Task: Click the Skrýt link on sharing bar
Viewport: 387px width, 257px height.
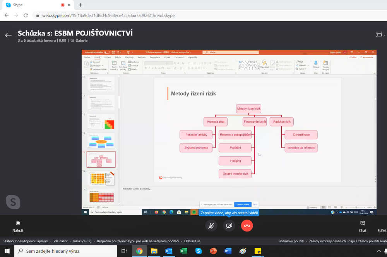Action: [255, 204]
